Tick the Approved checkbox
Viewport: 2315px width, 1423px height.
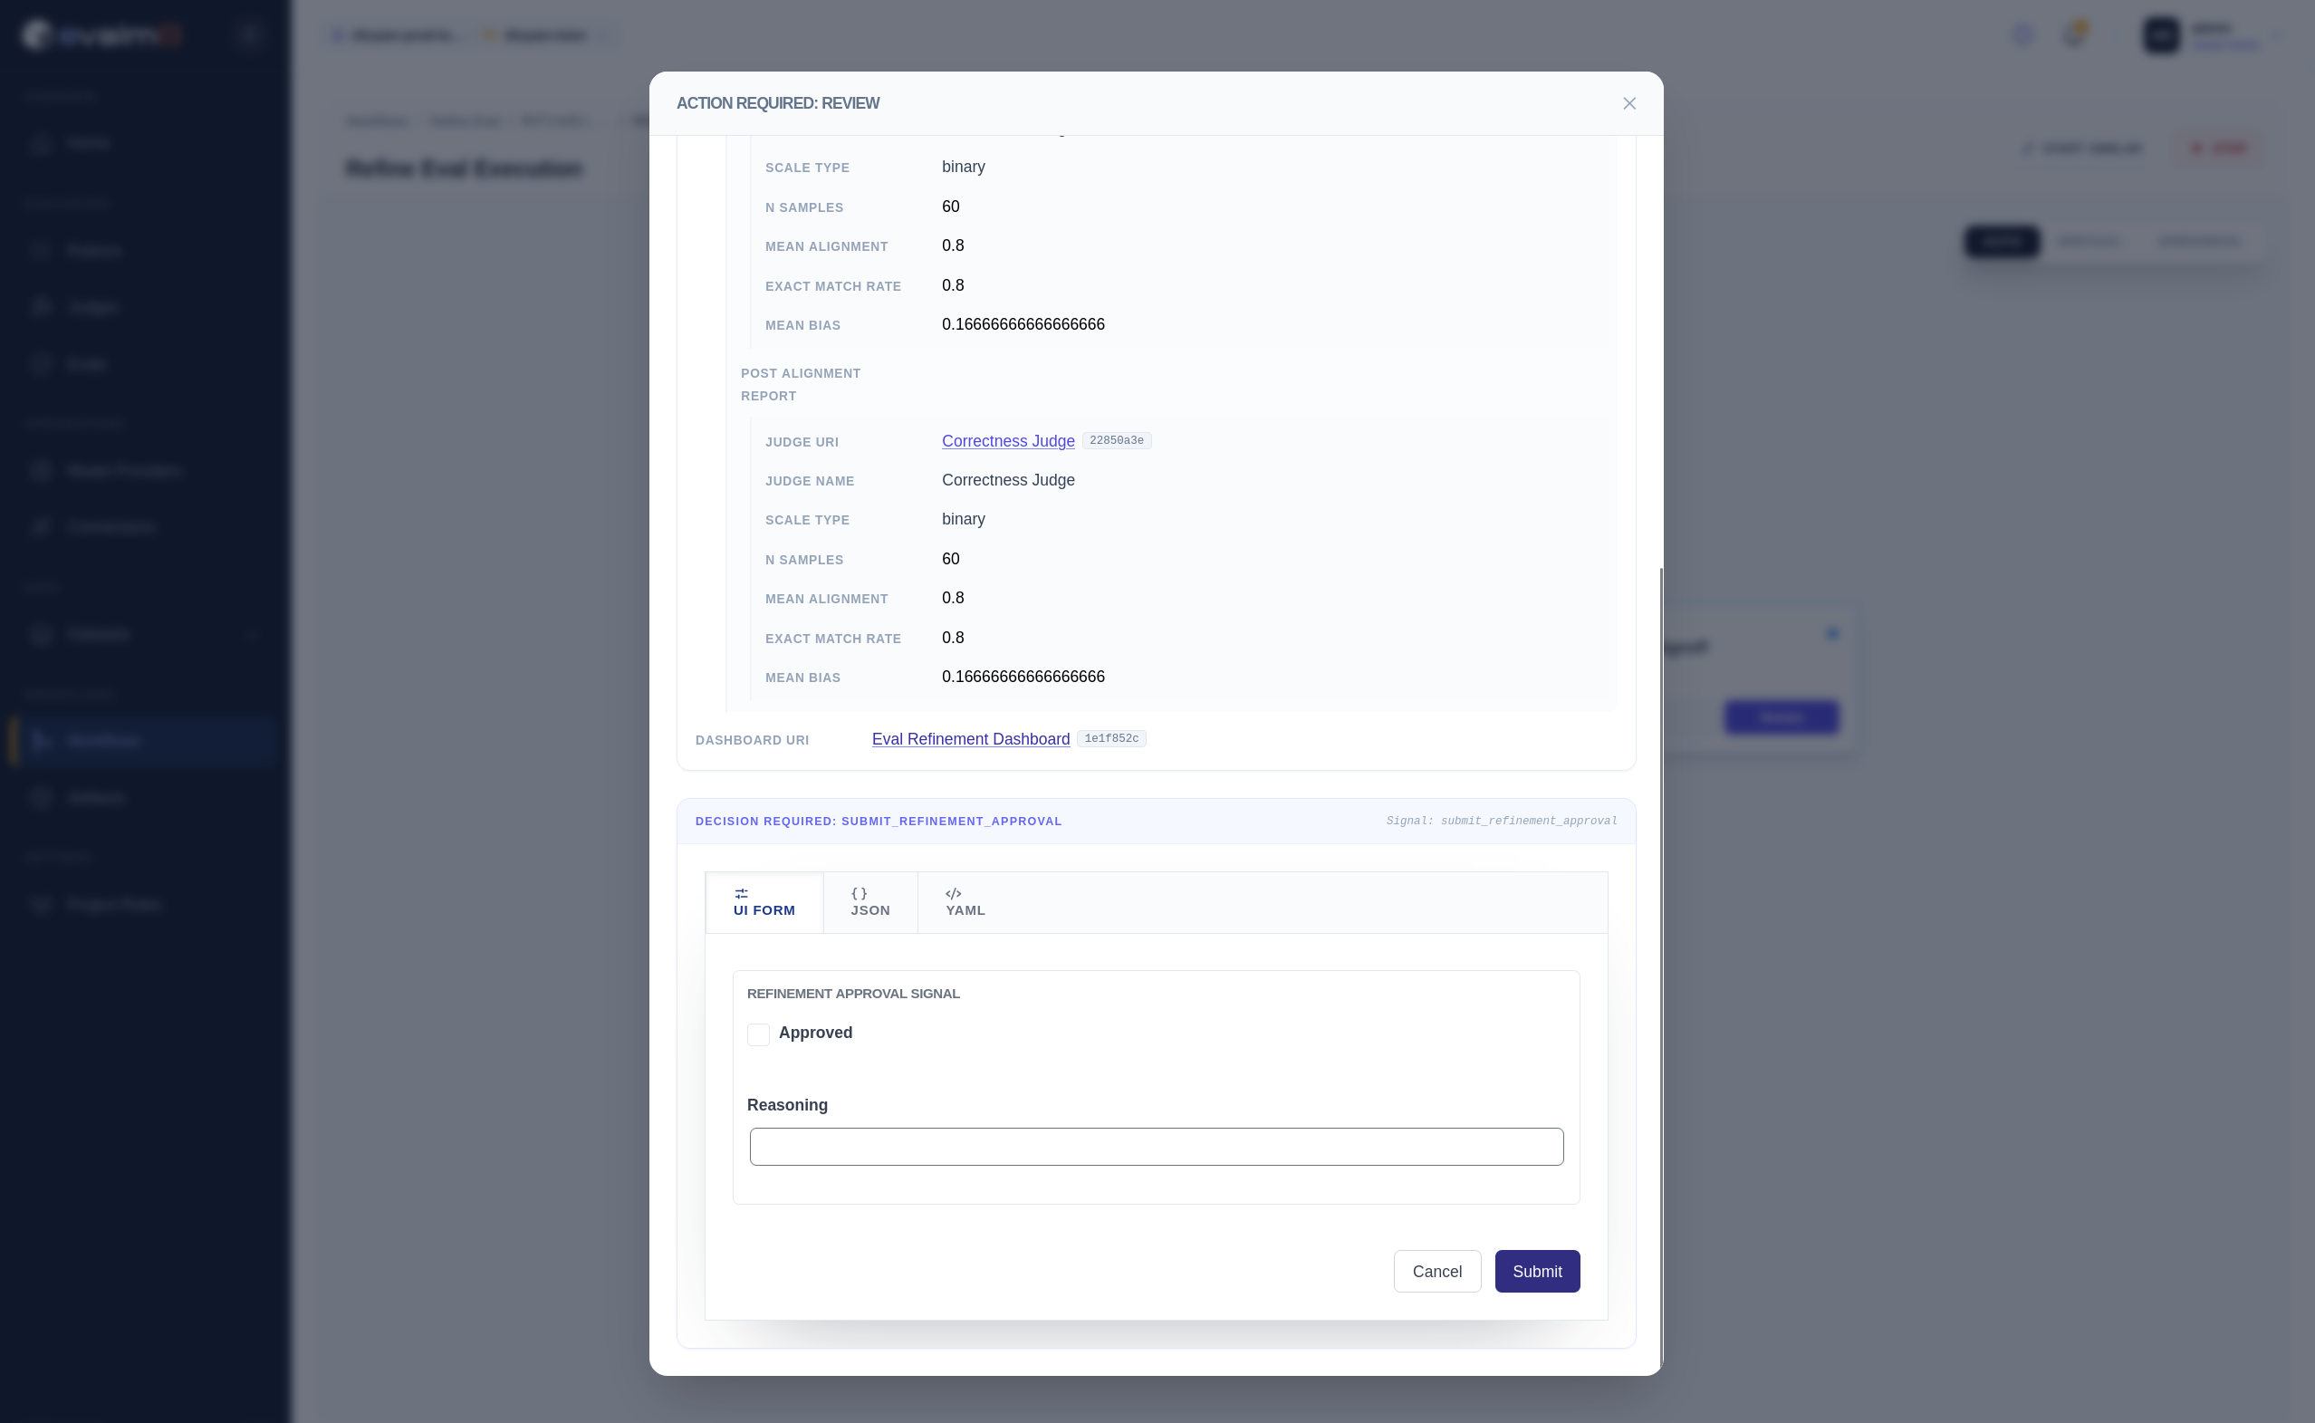pos(757,1034)
